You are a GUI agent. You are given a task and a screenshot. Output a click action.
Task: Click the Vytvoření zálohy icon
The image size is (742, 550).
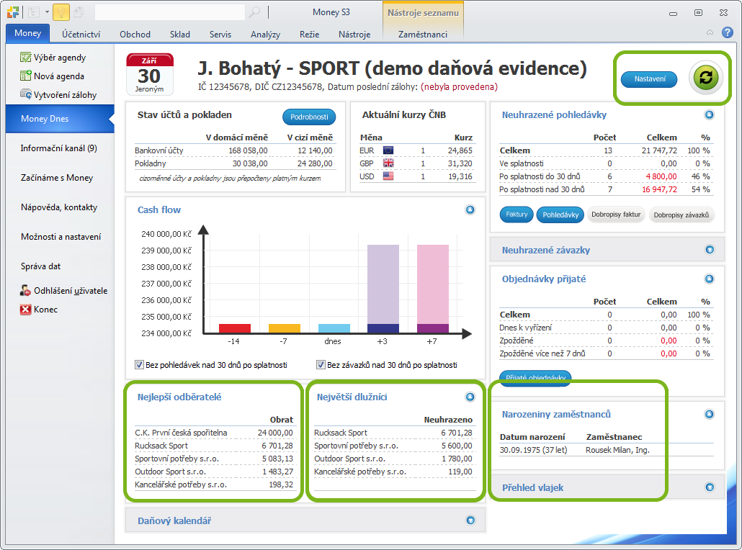25,94
